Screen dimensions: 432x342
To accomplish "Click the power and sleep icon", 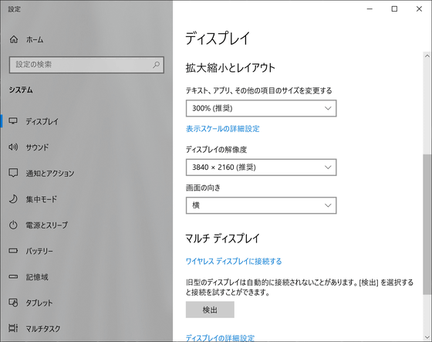I will tap(13, 225).
